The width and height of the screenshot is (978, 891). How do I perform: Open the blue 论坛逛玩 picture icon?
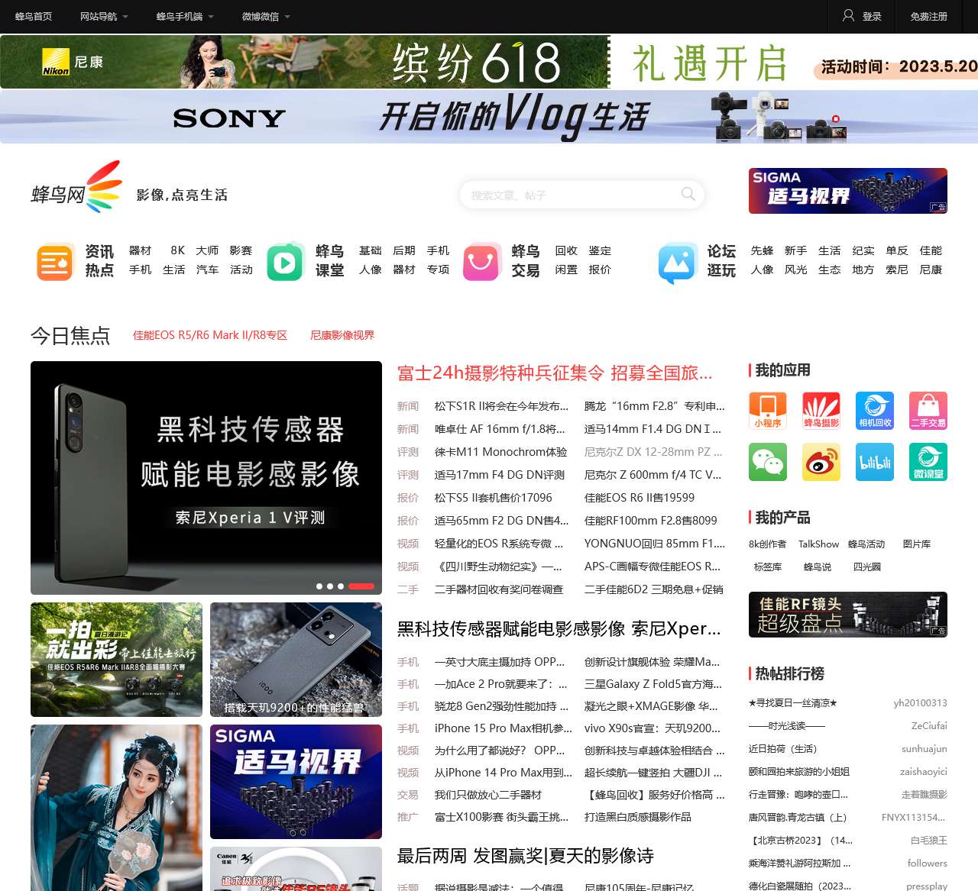pos(678,263)
